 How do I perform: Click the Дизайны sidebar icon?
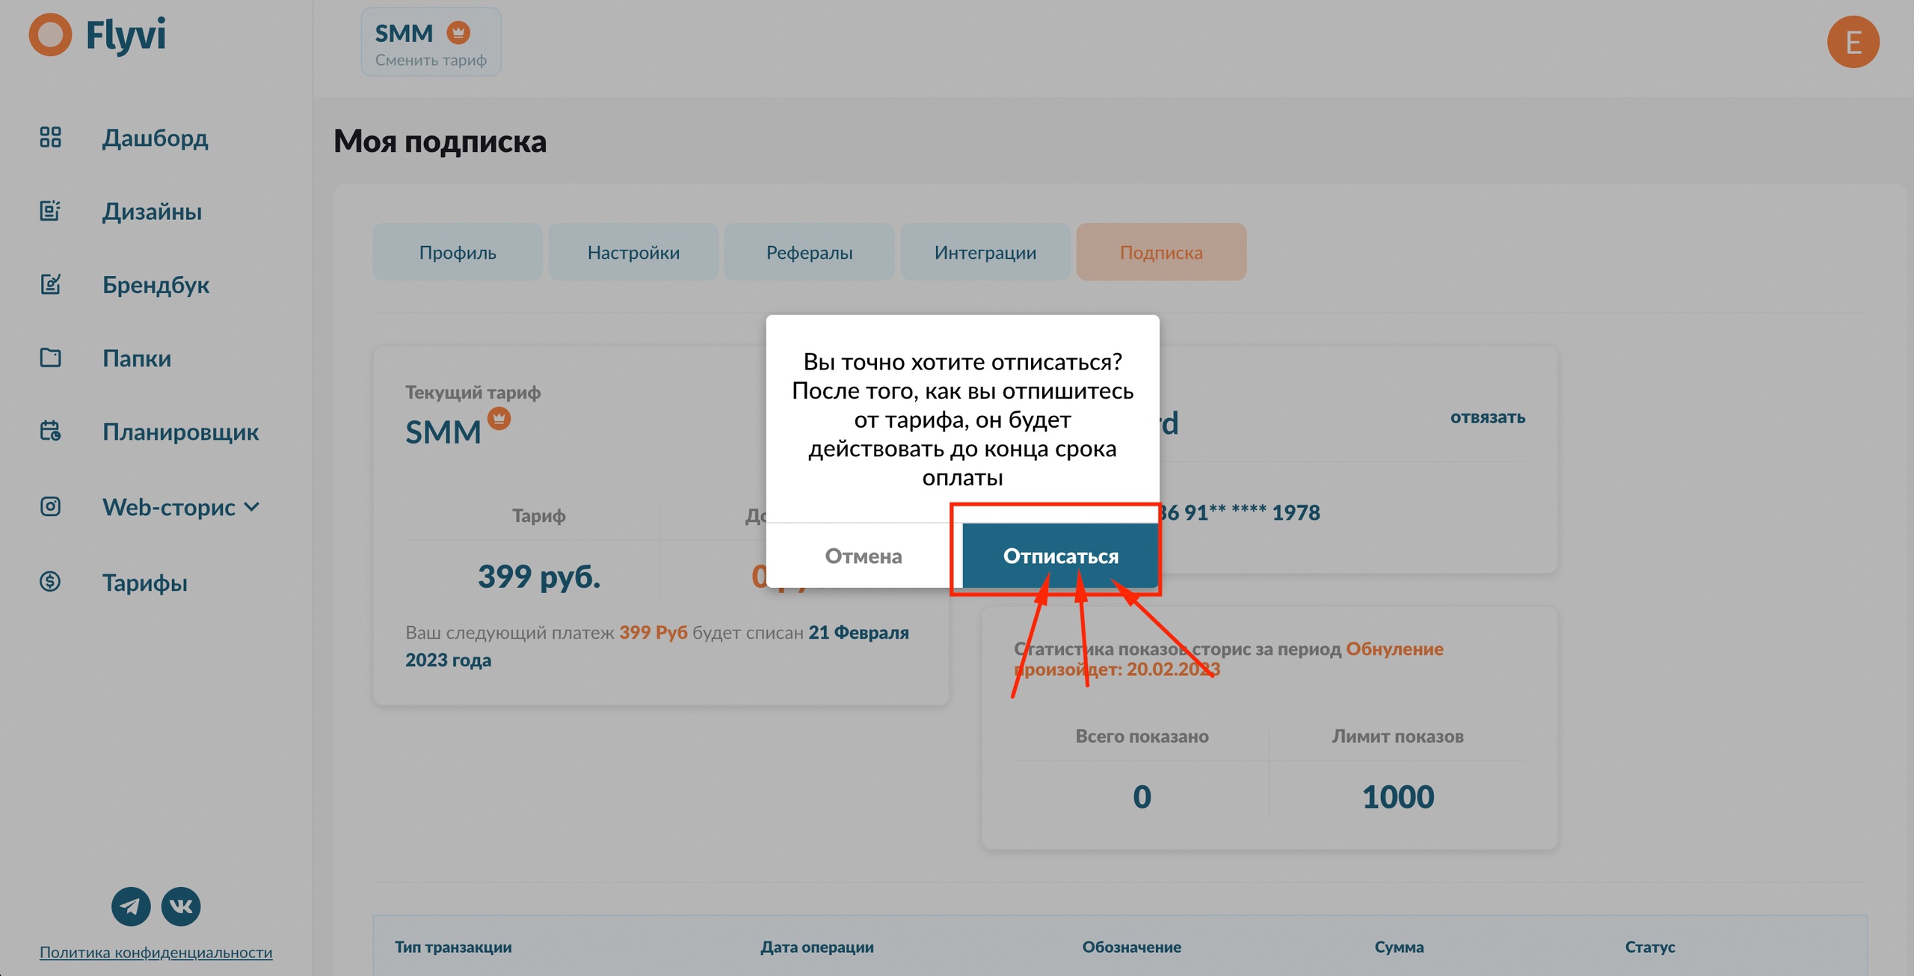click(50, 211)
